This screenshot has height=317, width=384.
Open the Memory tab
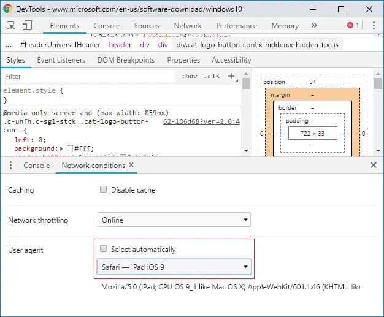[x=285, y=26]
